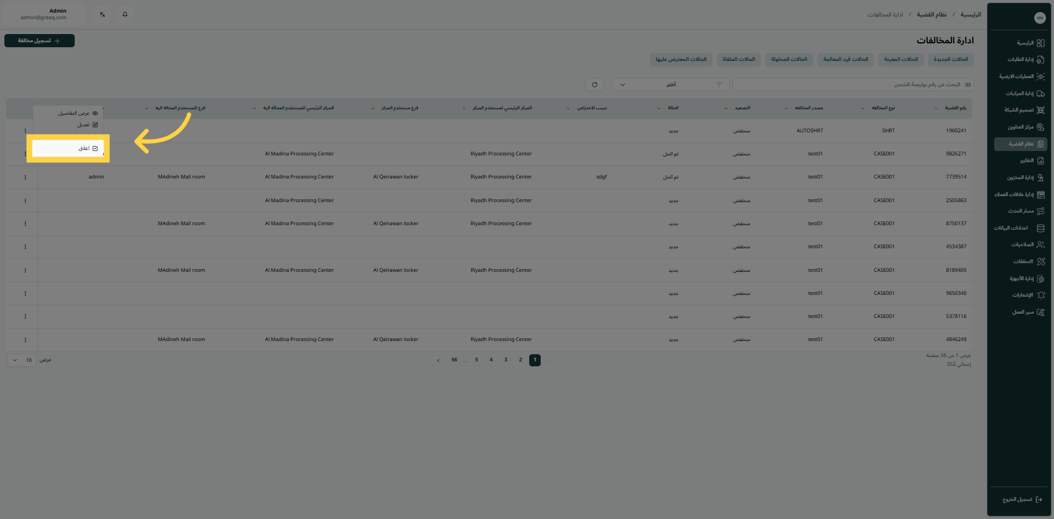Switch to الحالات الجديدة filter tab
The height and width of the screenshot is (519, 1054).
coord(951,59)
